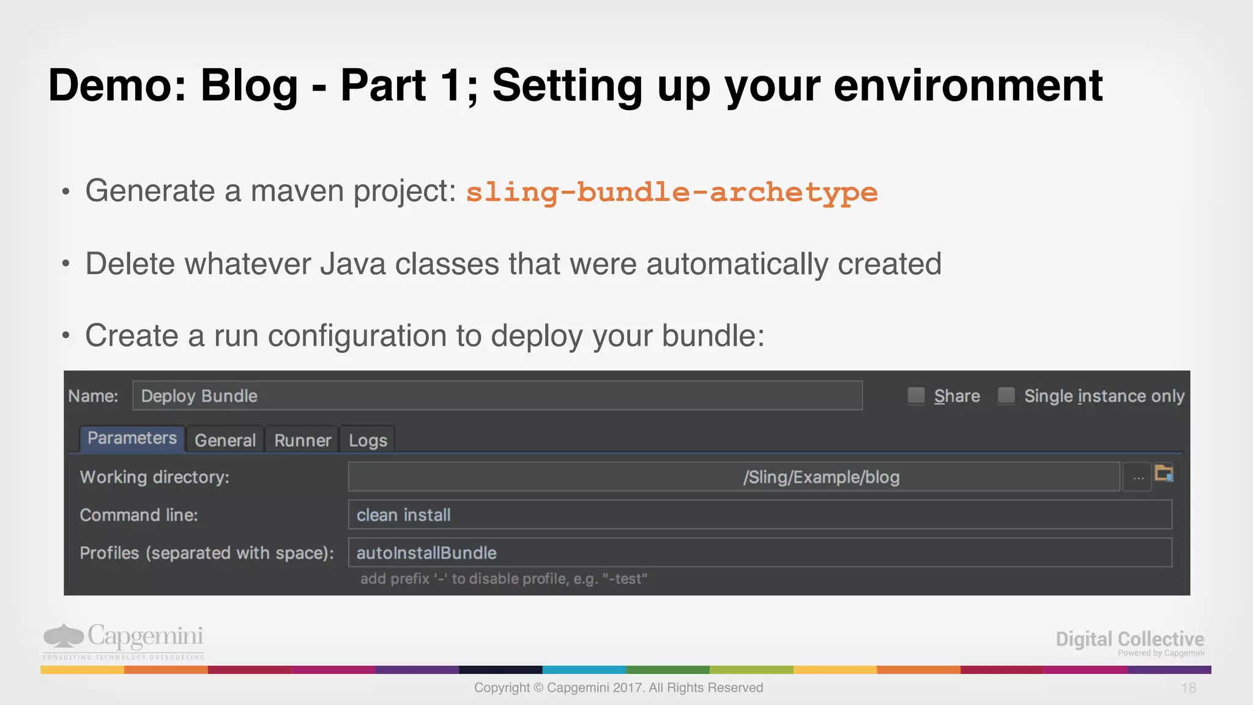This screenshot has height=705, width=1253.
Task: Click the Capgemini logo
Action: [124, 641]
